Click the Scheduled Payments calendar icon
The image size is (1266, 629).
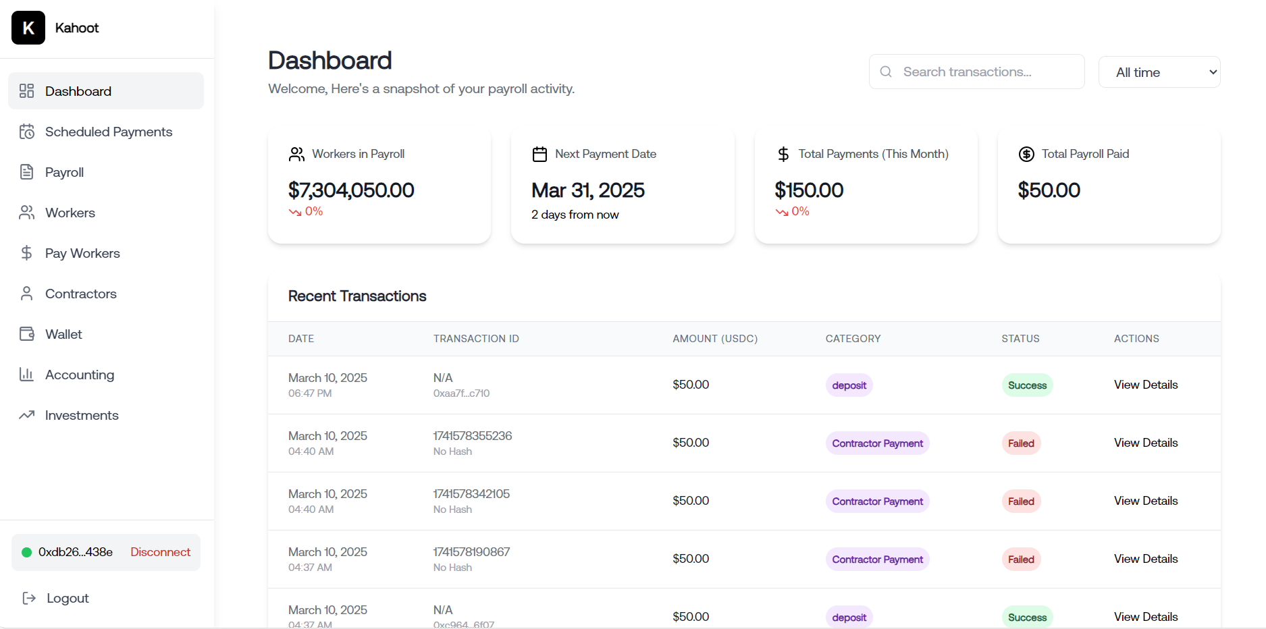point(27,132)
